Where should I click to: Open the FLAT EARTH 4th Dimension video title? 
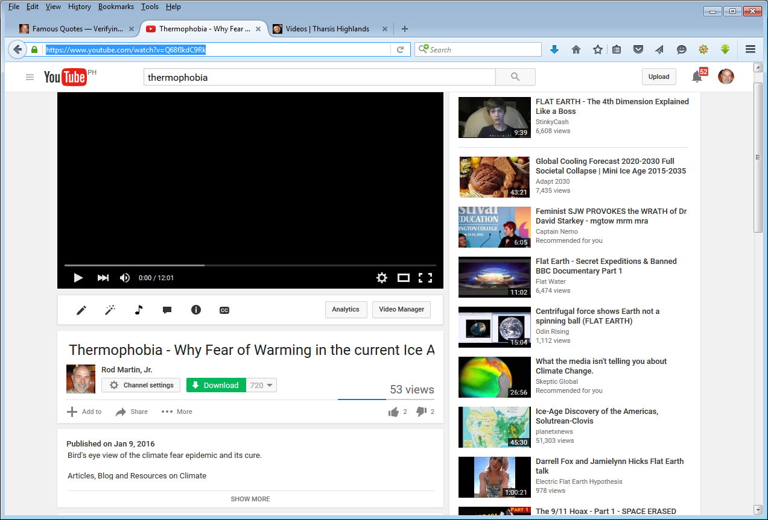click(x=612, y=106)
